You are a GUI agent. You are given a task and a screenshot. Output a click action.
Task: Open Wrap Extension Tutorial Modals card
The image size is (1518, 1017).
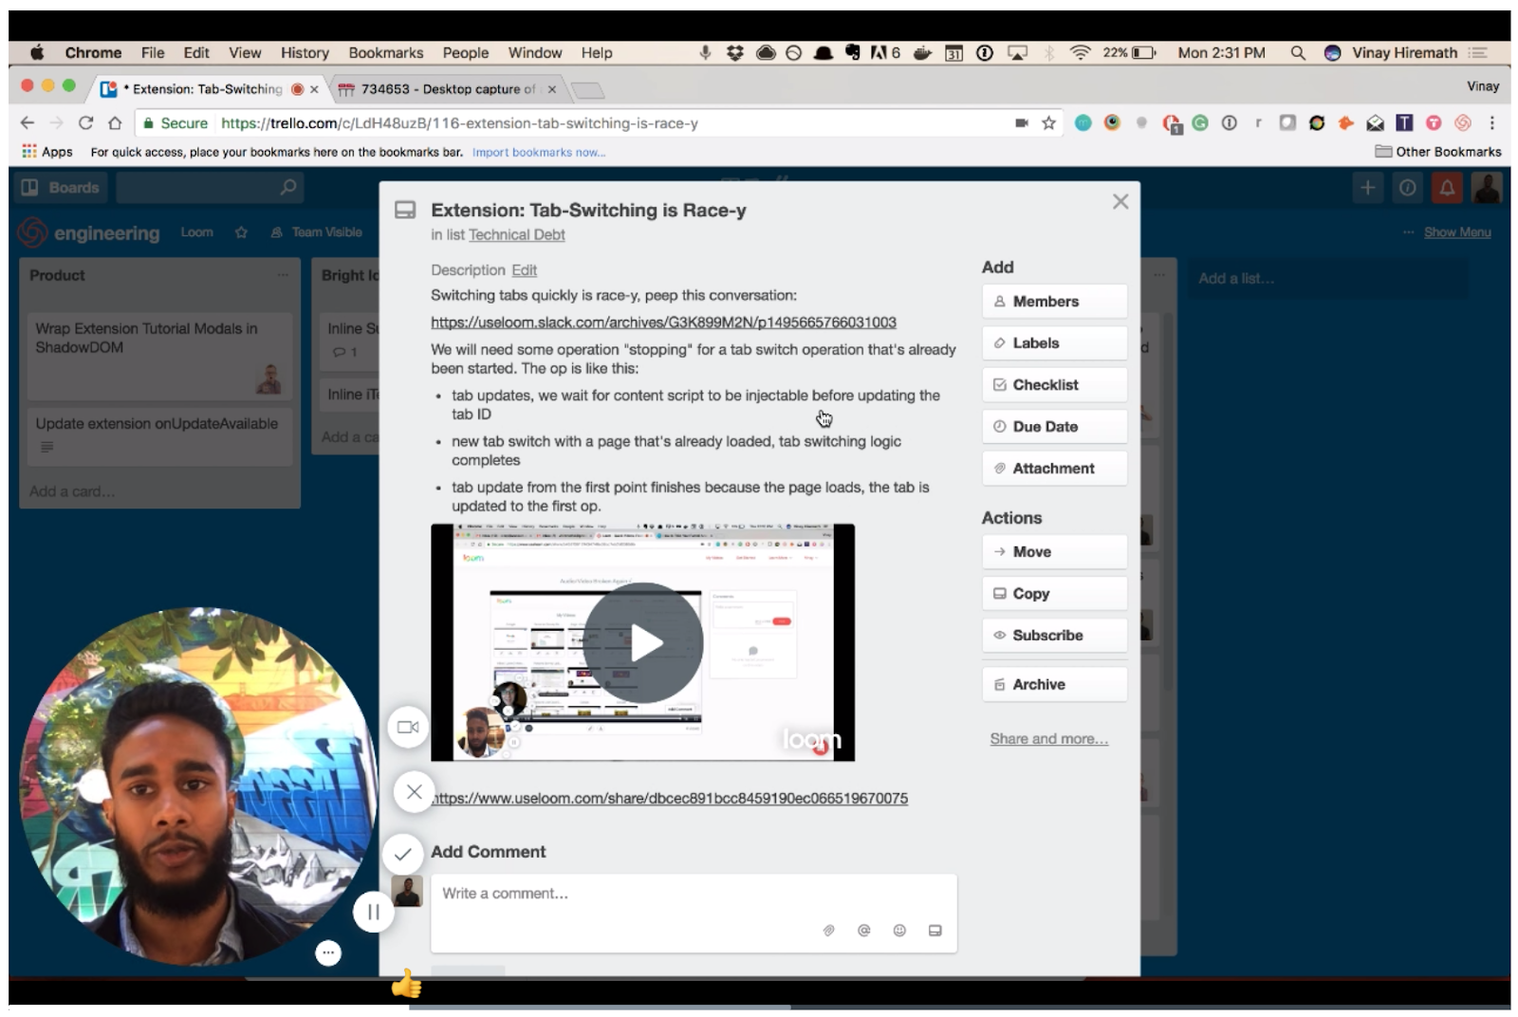[159, 356]
